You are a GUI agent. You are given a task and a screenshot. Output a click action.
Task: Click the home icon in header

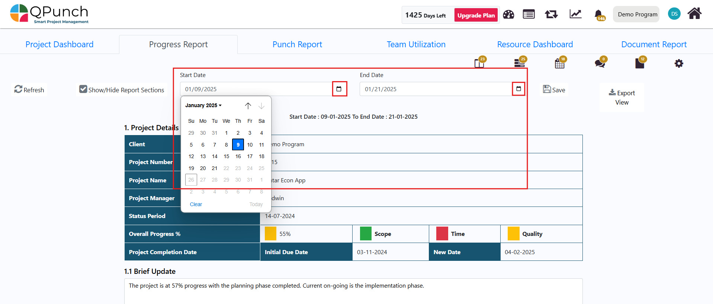click(x=694, y=14)
